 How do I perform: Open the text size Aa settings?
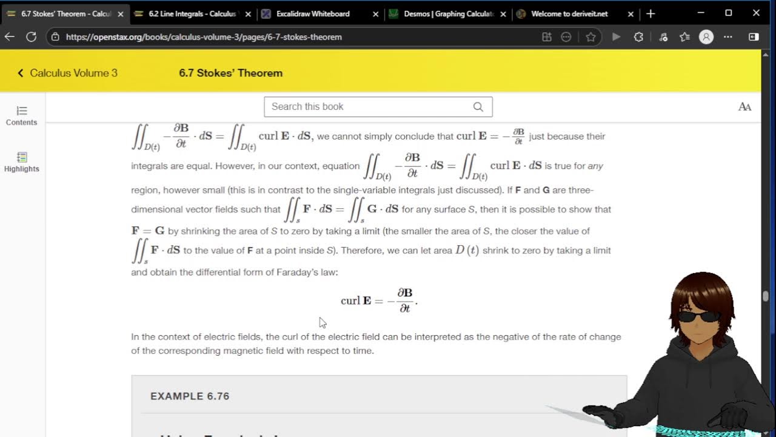coord(744,107)
